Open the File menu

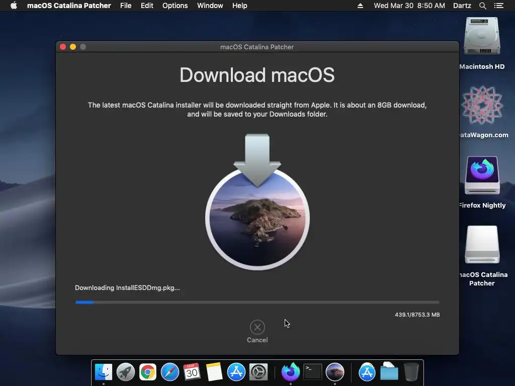click(126, 6)
